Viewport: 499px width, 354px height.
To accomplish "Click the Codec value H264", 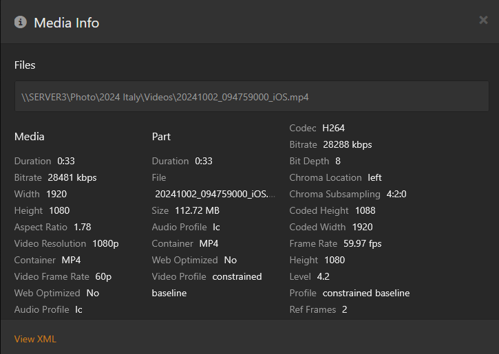I will (x=333, y=129).
